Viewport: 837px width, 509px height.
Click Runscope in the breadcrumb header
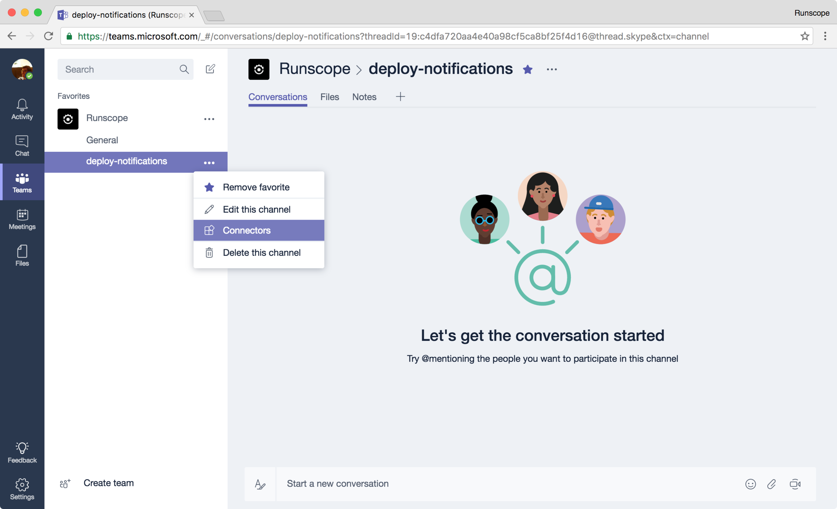[315, 69]
